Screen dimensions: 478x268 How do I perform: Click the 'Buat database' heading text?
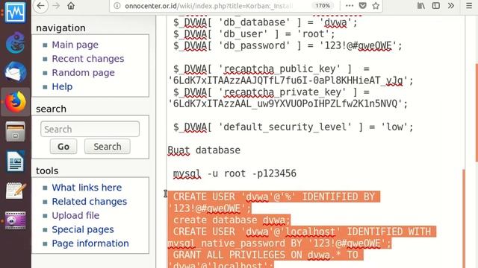(x=204, y=150)
